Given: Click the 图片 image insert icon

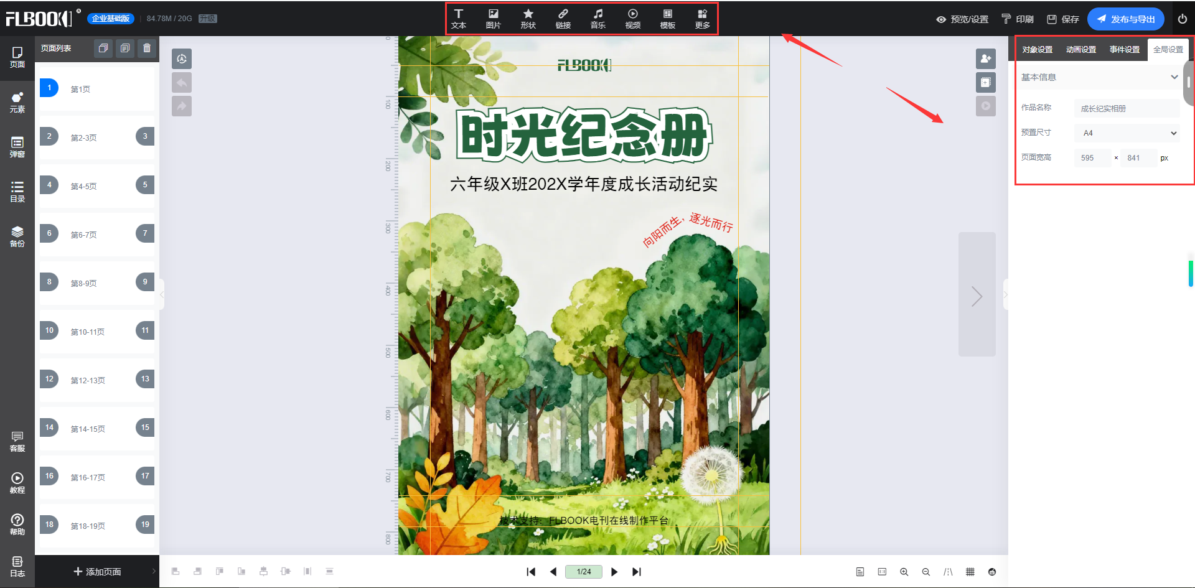Looking at the screenshot, I should click(493, 19).
